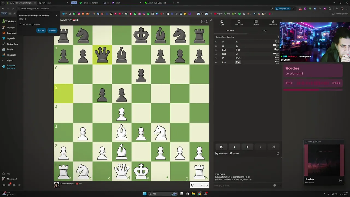Click the black queen on c7
The width and height of the screenshot is (350, 197).
pyautogui.click(x=102, y=55)
